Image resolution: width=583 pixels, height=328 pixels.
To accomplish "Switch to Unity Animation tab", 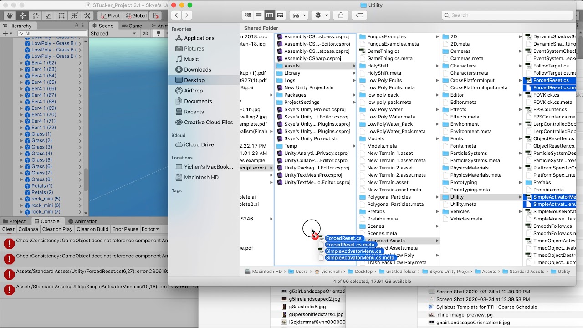I will 83,221.
